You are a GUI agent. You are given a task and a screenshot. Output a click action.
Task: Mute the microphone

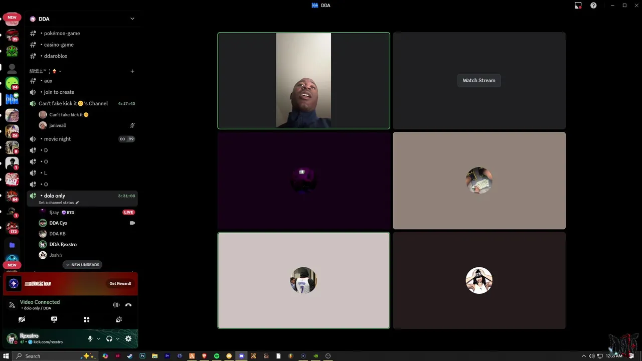click(x=90, y=339)
